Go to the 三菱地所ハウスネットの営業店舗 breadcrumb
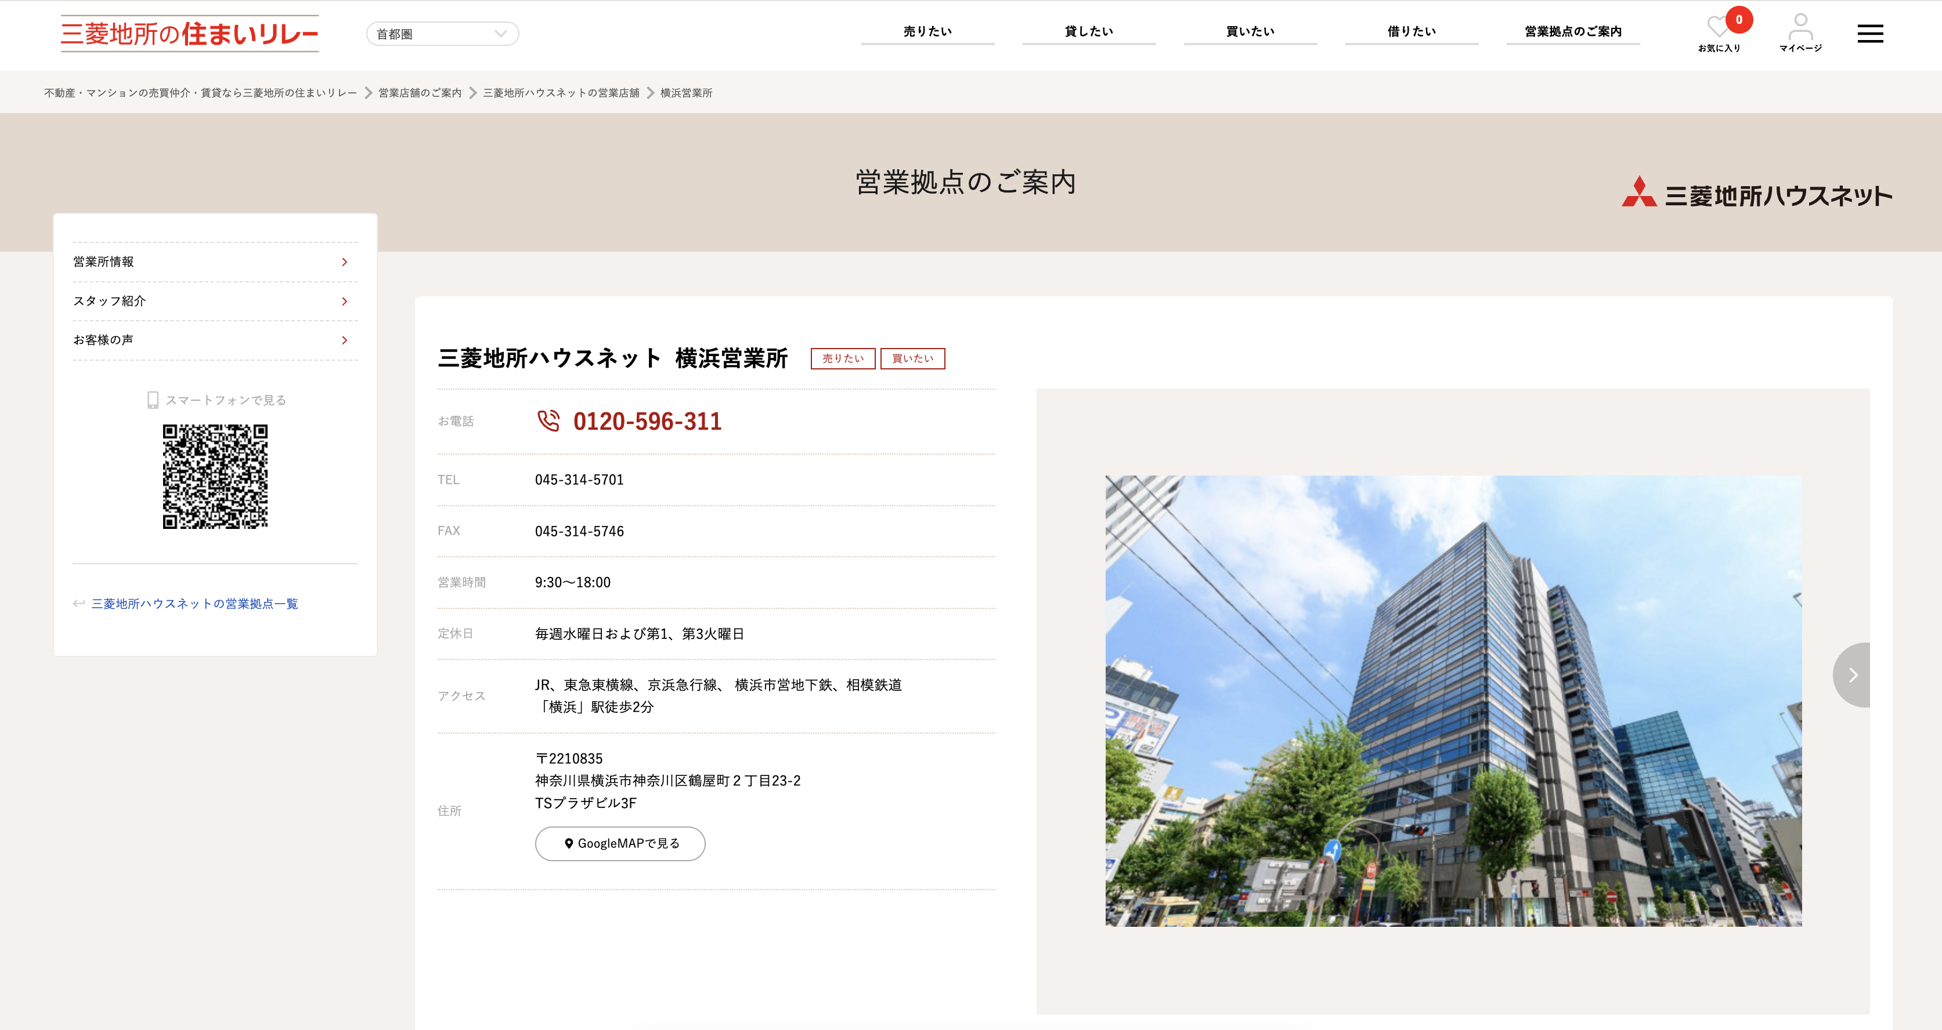Viewport: 1942px width, 1030px height. tap(561, 93)
